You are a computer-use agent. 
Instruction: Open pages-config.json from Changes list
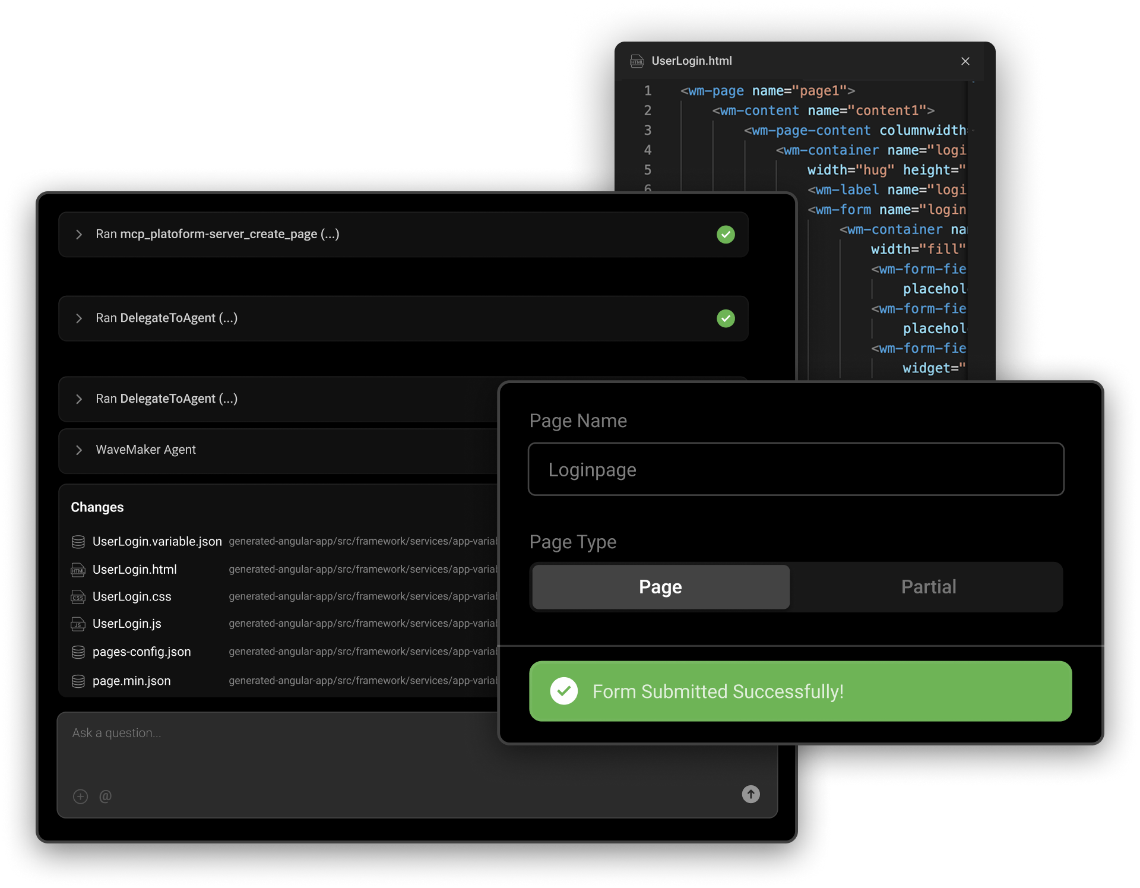point(142,652)
